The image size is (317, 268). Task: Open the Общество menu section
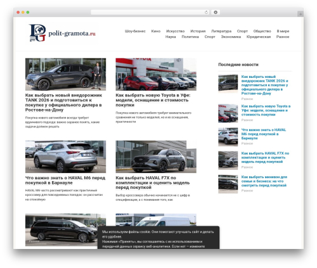pos(262,31)
